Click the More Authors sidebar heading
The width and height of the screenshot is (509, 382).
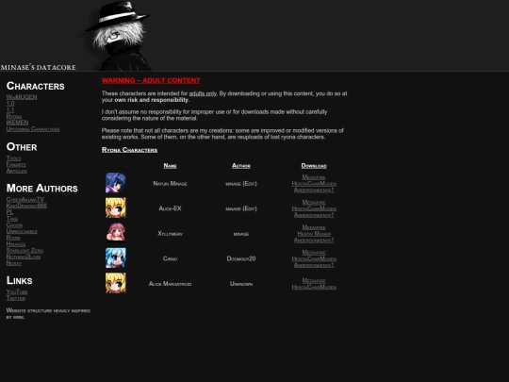[42, 188]
